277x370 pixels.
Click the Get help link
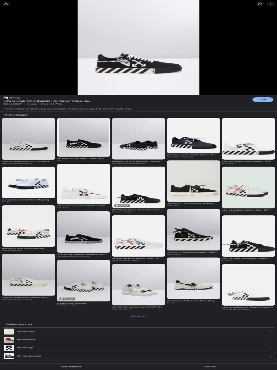point(210,366)
